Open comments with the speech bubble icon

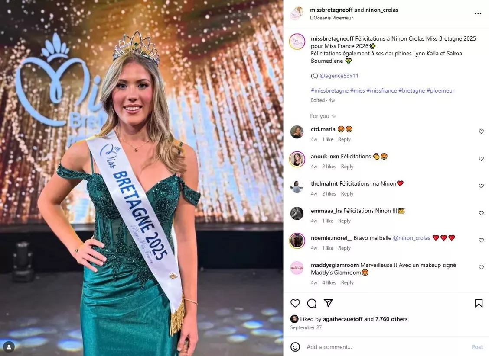point(312,303)
